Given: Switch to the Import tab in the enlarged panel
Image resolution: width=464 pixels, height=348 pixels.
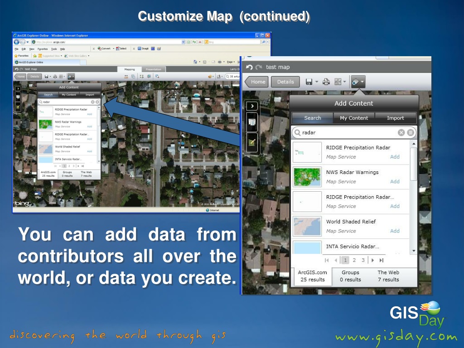Looking at the screenshot, I should point(395,118).
